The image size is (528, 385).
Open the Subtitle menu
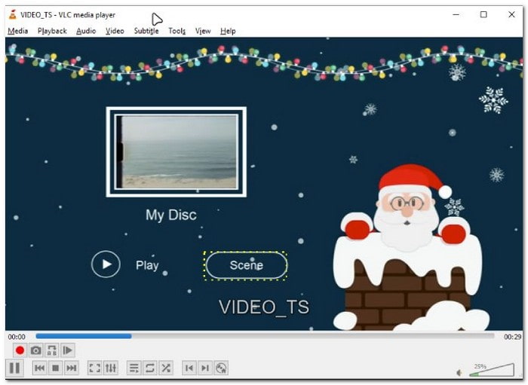pyautogui.click(x=146, y=31)
